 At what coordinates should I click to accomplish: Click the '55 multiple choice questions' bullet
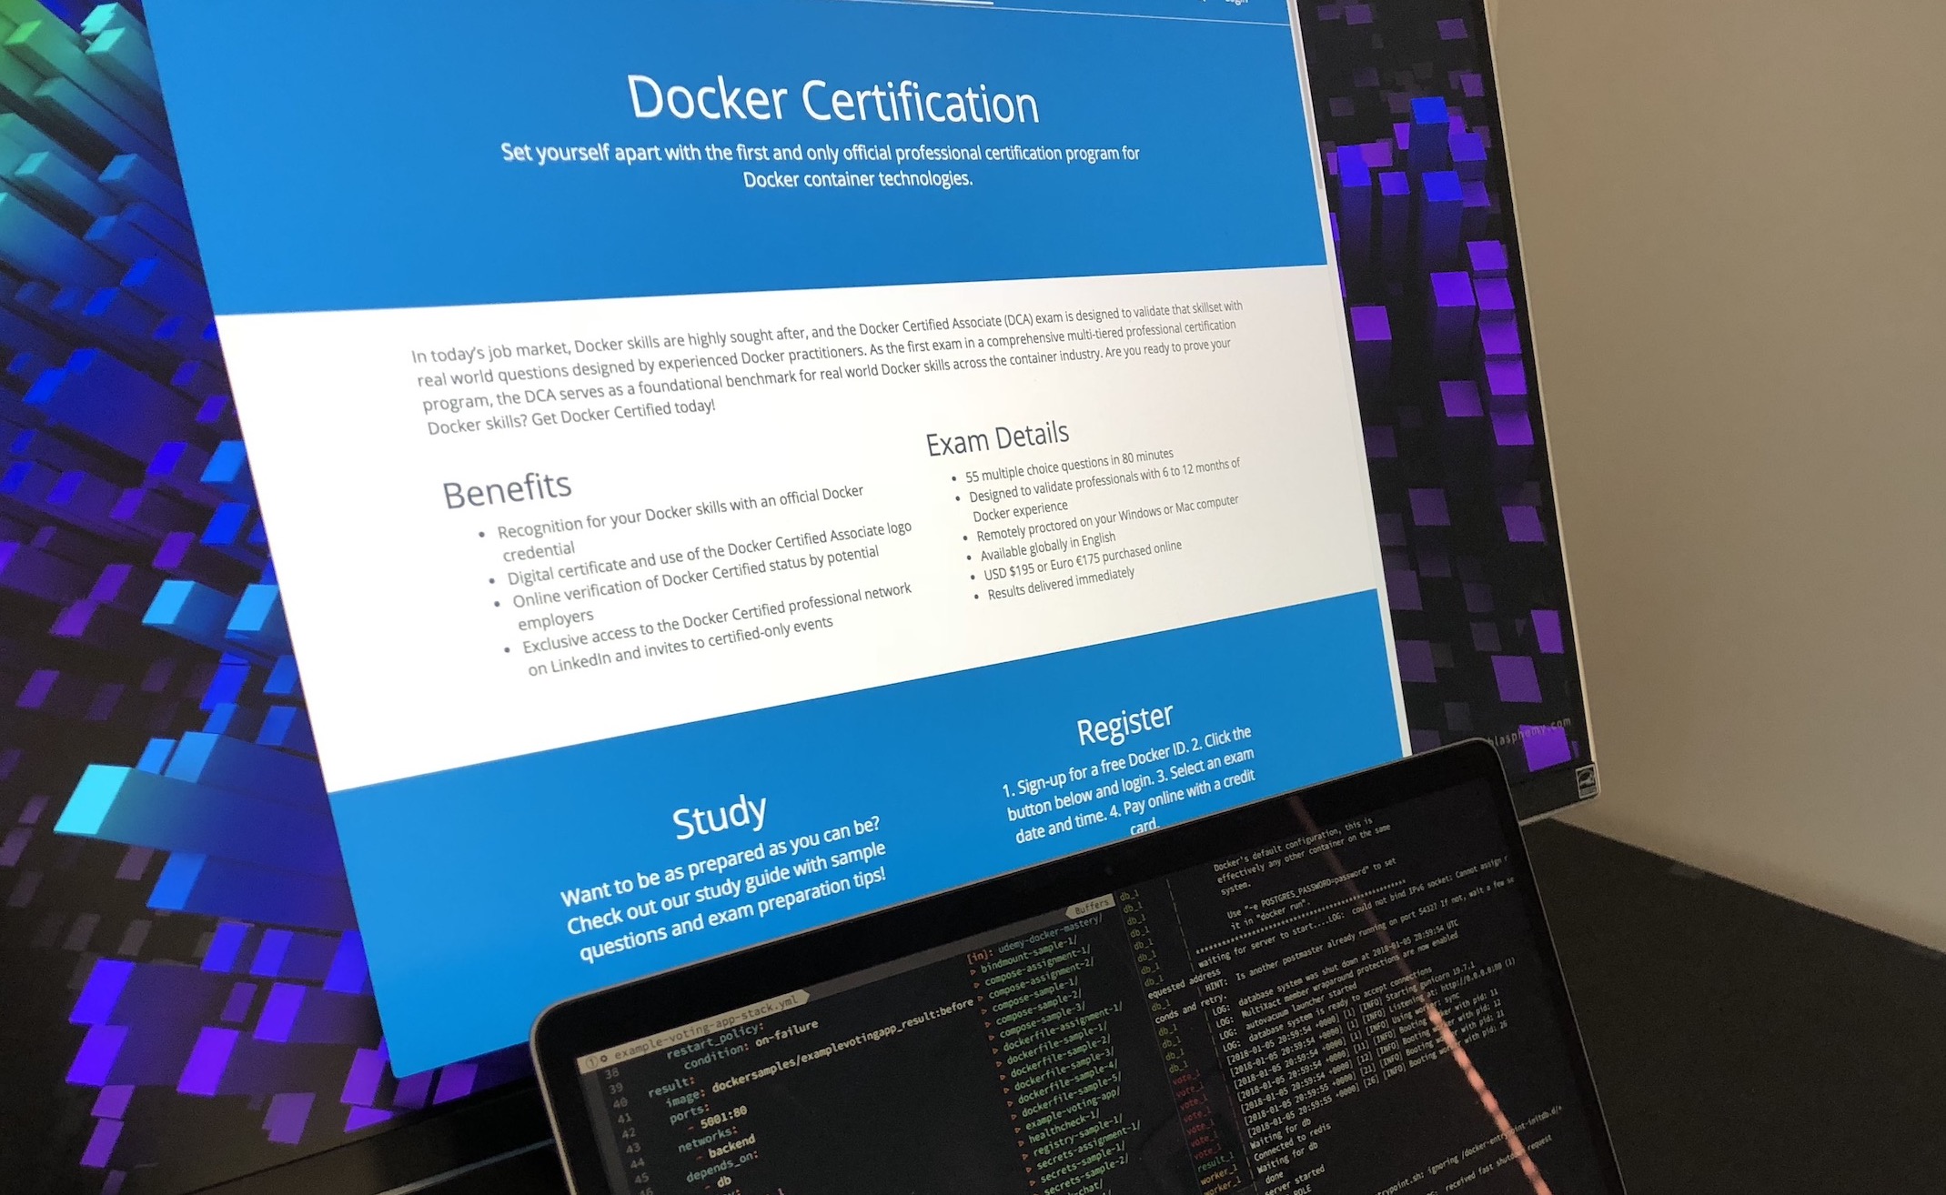click(1069, 466)
